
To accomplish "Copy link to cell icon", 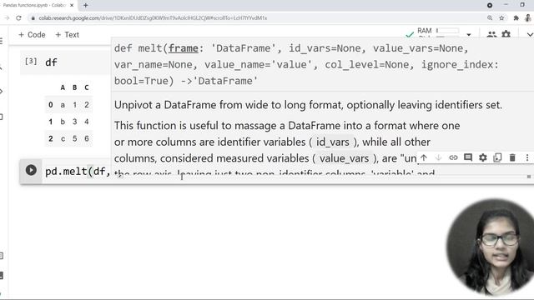I will pos(453,157).
